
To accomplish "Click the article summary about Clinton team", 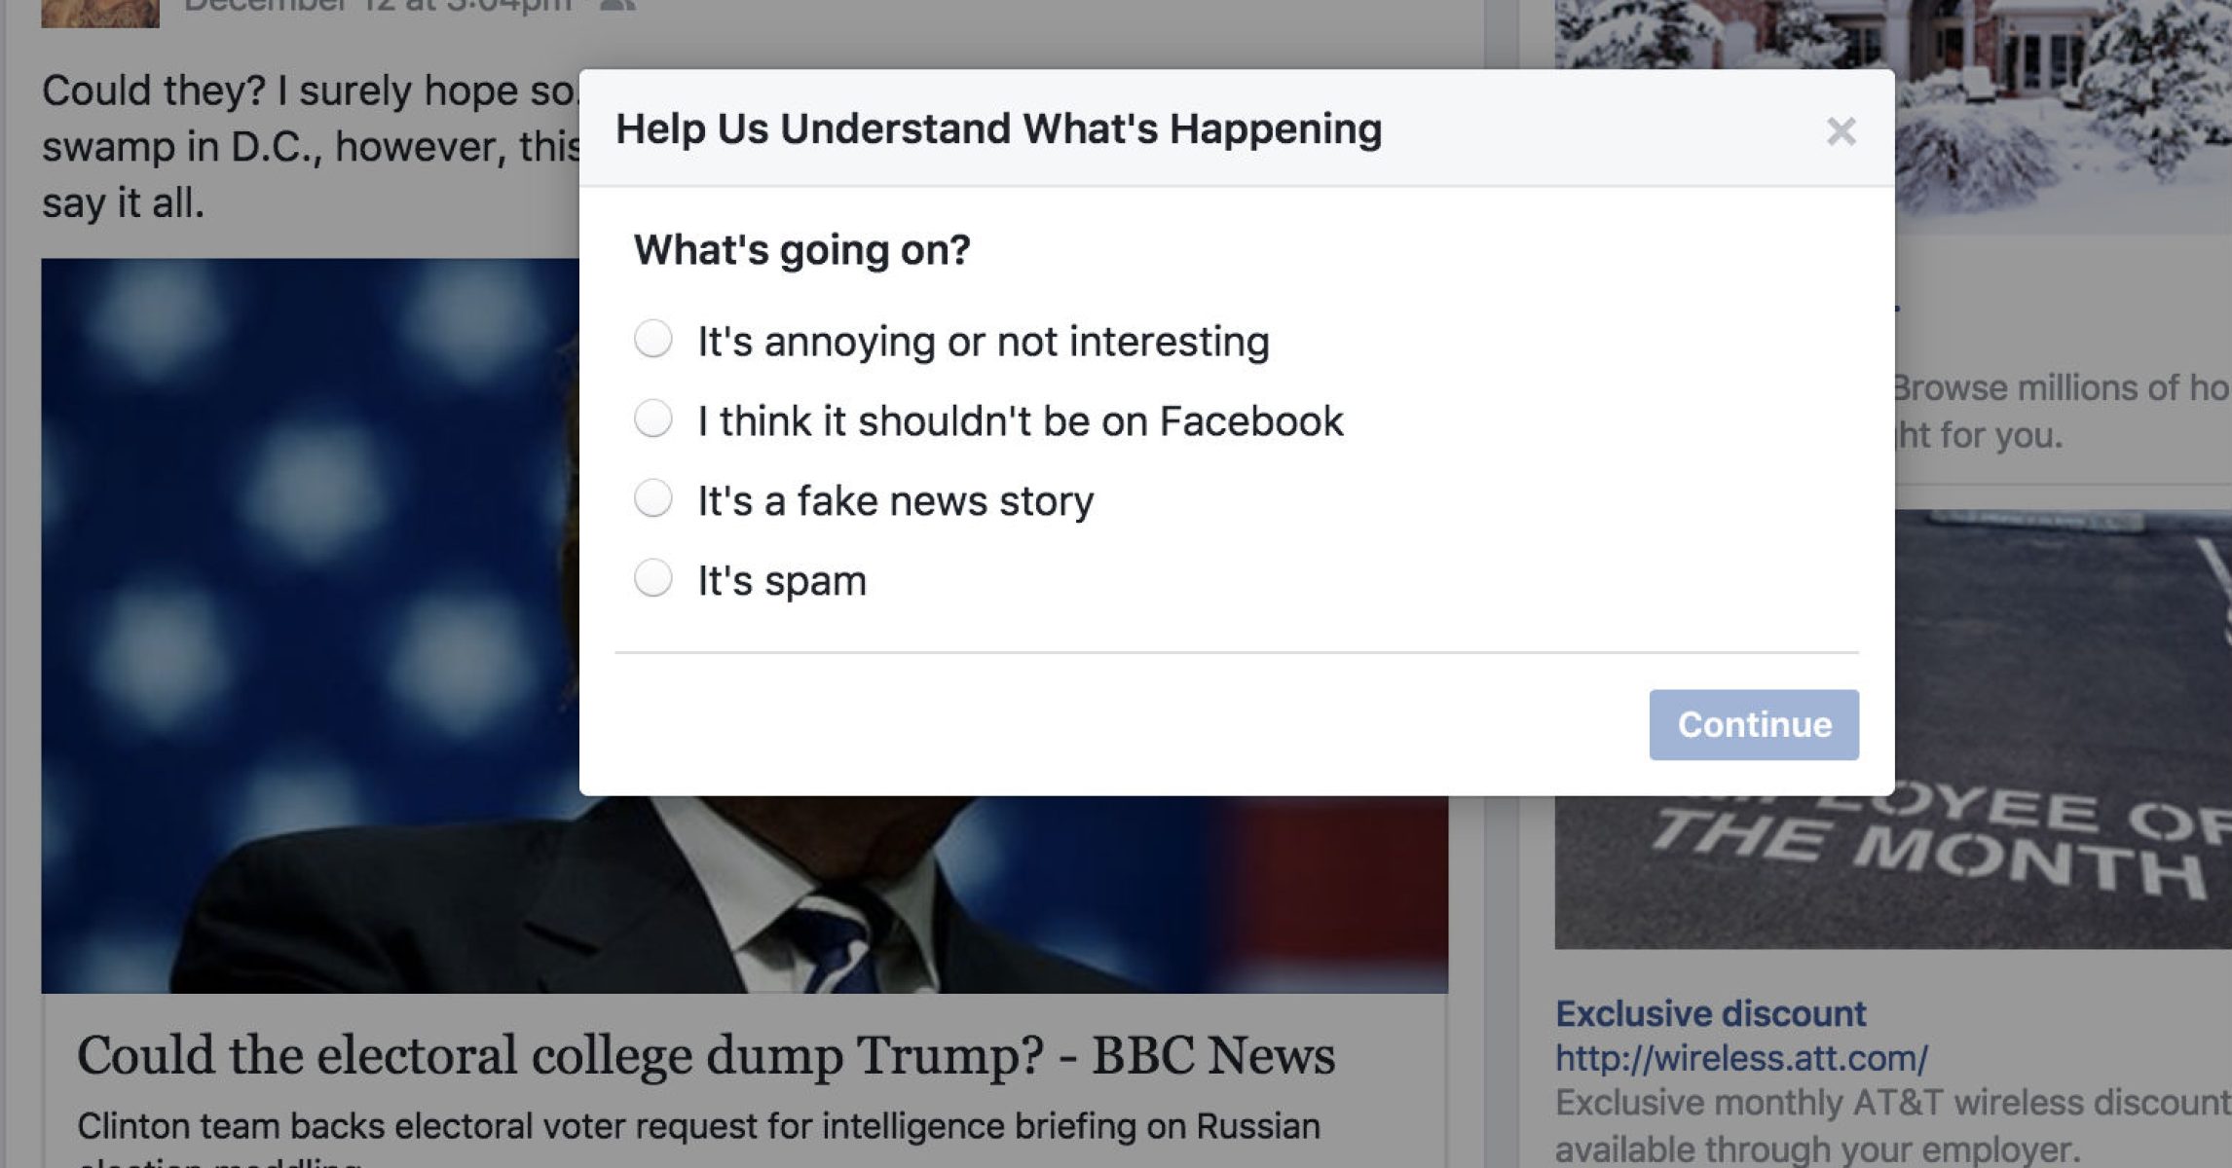I will [697, 1126].
